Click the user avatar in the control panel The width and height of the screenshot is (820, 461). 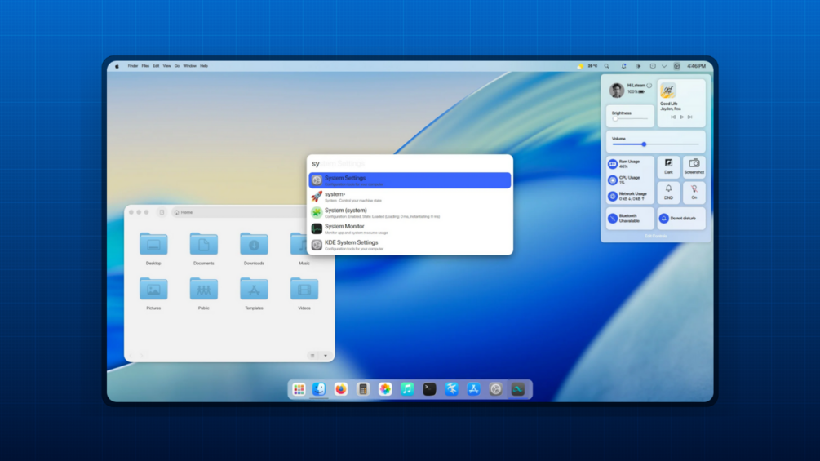pos(617,90)
